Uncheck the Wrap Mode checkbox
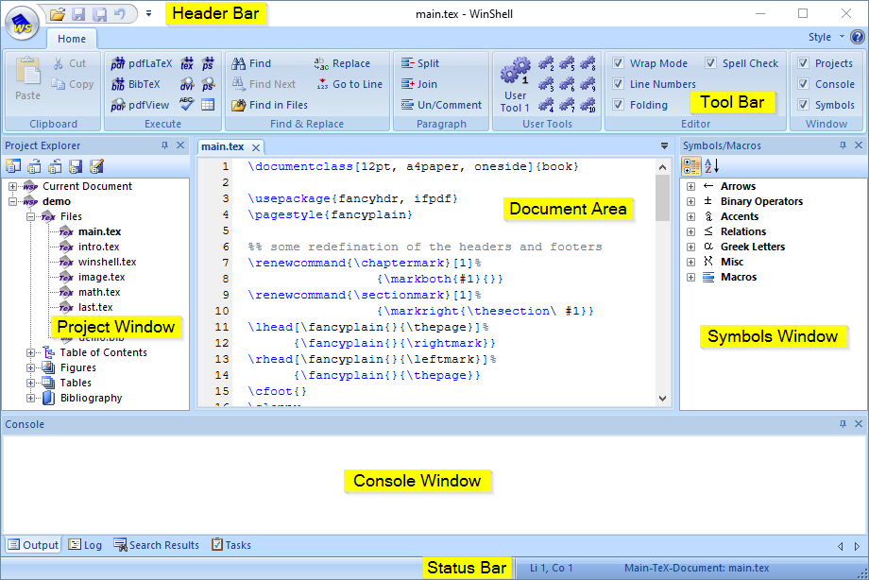The height and width of the screenshot is (580, 869). (618, 63)
